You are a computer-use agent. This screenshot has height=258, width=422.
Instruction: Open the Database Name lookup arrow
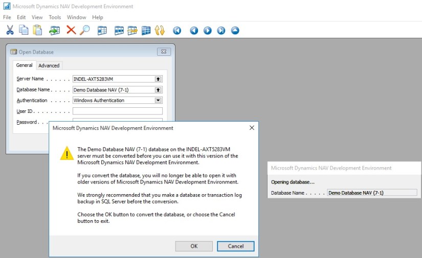(158, 90)
